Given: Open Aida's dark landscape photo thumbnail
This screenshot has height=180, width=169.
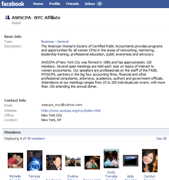Looking at the screenshot, I should point(131,160).
